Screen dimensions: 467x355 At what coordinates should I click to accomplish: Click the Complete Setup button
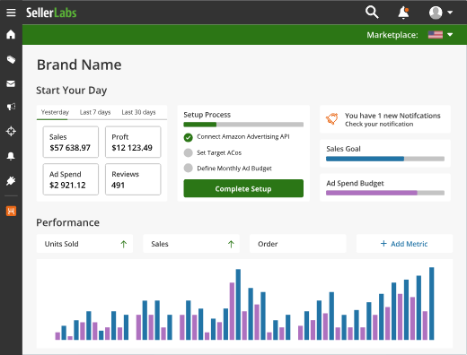click(243, 188)
